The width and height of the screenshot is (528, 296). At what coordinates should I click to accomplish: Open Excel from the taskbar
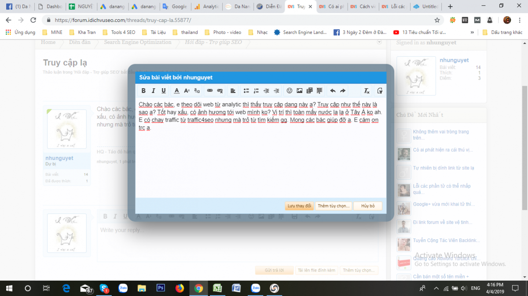coord(217,288)
